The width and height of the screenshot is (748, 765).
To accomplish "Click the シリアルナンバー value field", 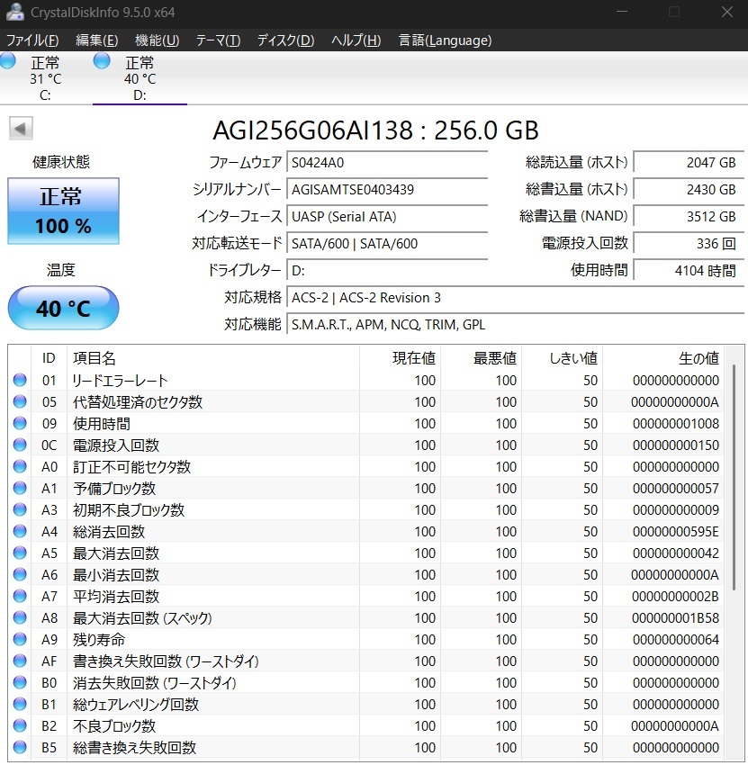I will click(387, 190).
